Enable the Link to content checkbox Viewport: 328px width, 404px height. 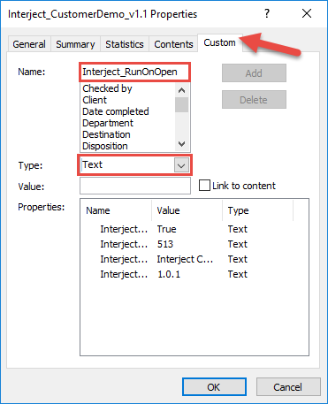pyautogui.click(x=204, y=186)
